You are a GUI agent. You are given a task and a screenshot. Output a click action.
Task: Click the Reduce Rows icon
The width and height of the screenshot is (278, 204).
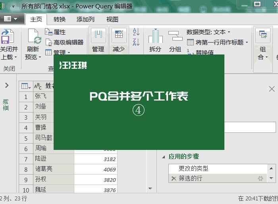pos(119,35)
